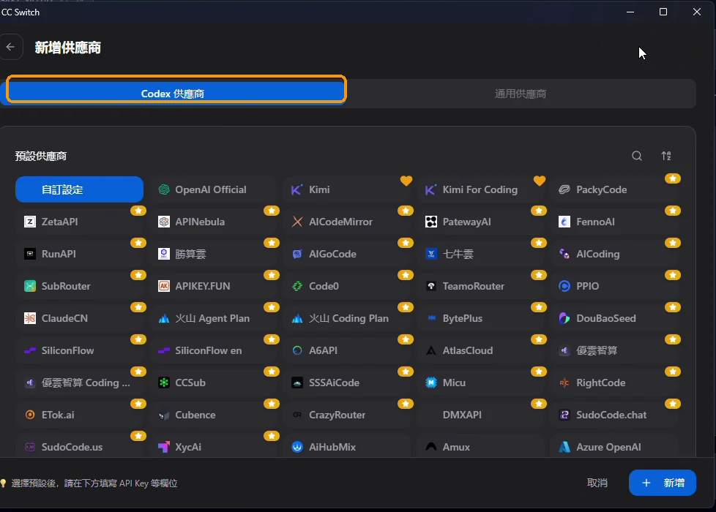Select SubRouter provider
The image size is (716, 512).
point(80,286)
